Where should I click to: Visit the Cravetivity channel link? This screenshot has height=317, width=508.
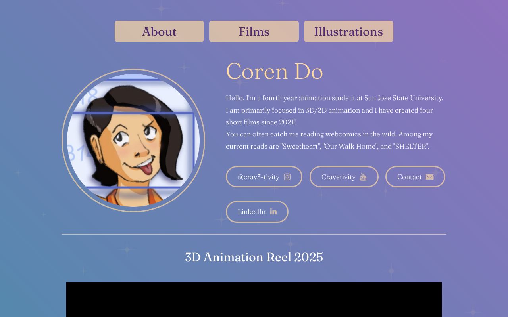tap(338, 177)
